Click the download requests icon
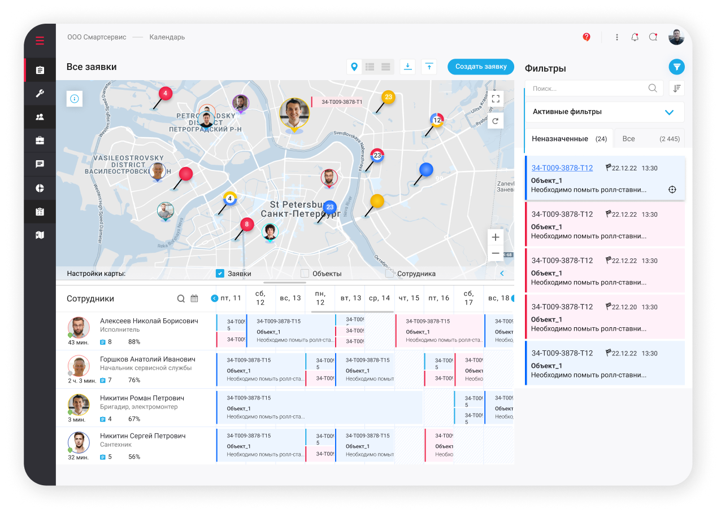The height and width of the screenshot is (514, 721). pos(407,67)
